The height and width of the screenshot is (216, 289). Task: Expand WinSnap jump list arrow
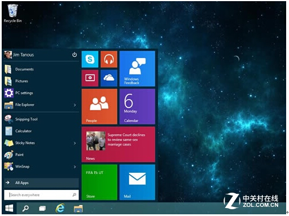[75, 167]
